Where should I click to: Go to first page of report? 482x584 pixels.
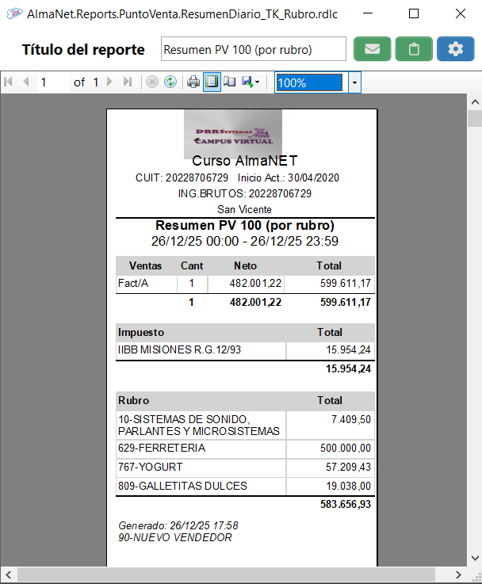pyautogui.click(x=10, y=82)
